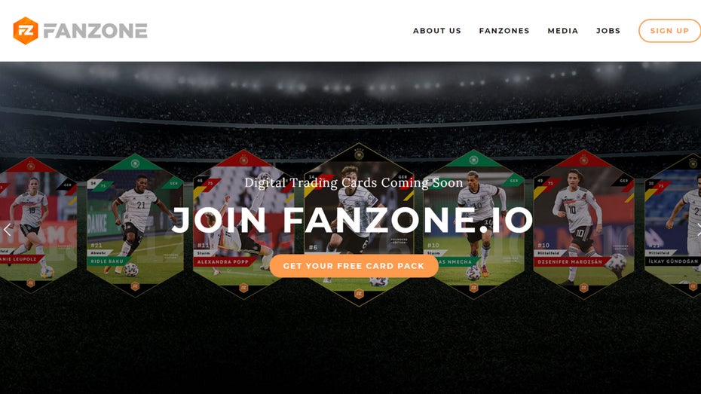Viewport: 701px width, 394px height.
Task: Go to the Media page
Action: (563, 31)
